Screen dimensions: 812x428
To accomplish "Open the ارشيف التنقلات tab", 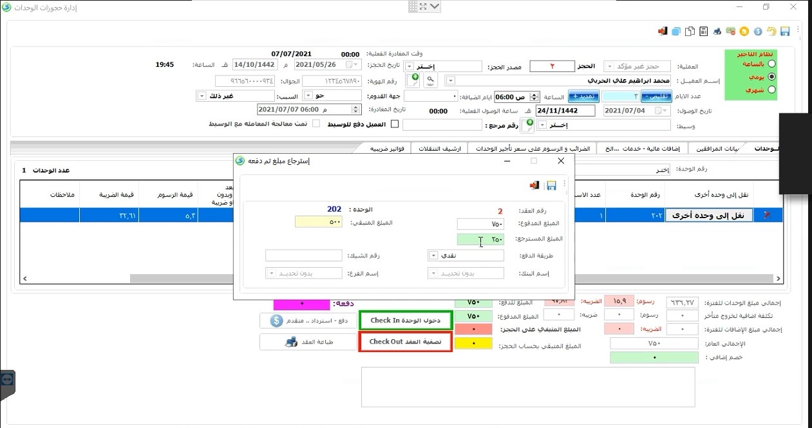I will (x=439, y=149).
